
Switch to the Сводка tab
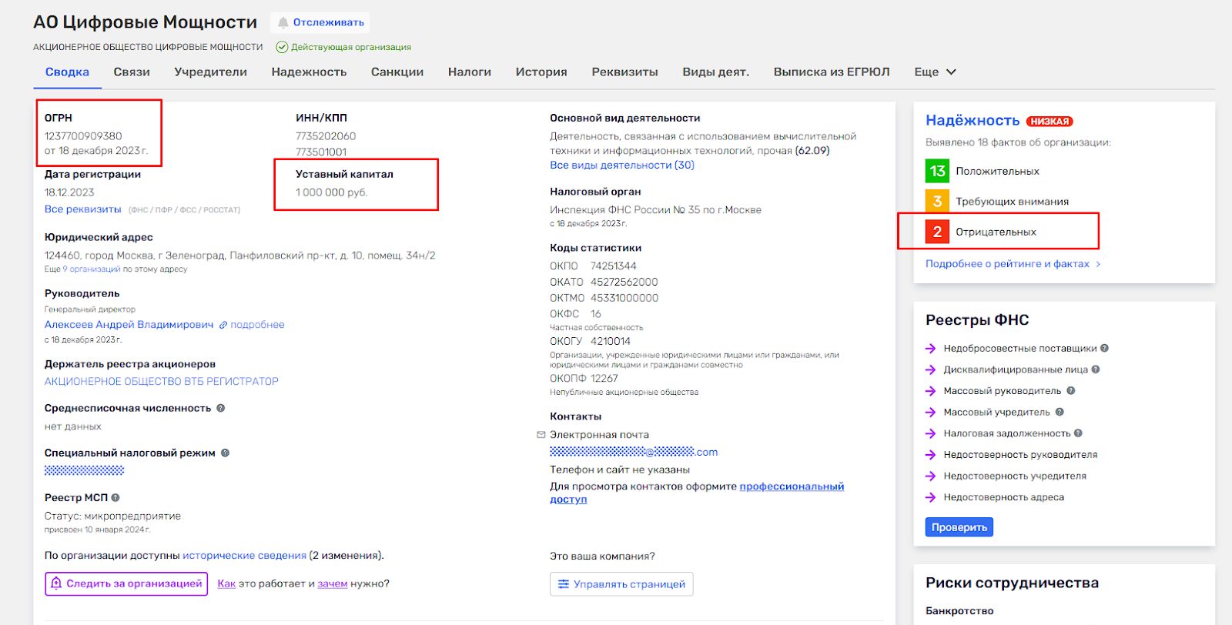pyautogui.click(x=67, y=72)
